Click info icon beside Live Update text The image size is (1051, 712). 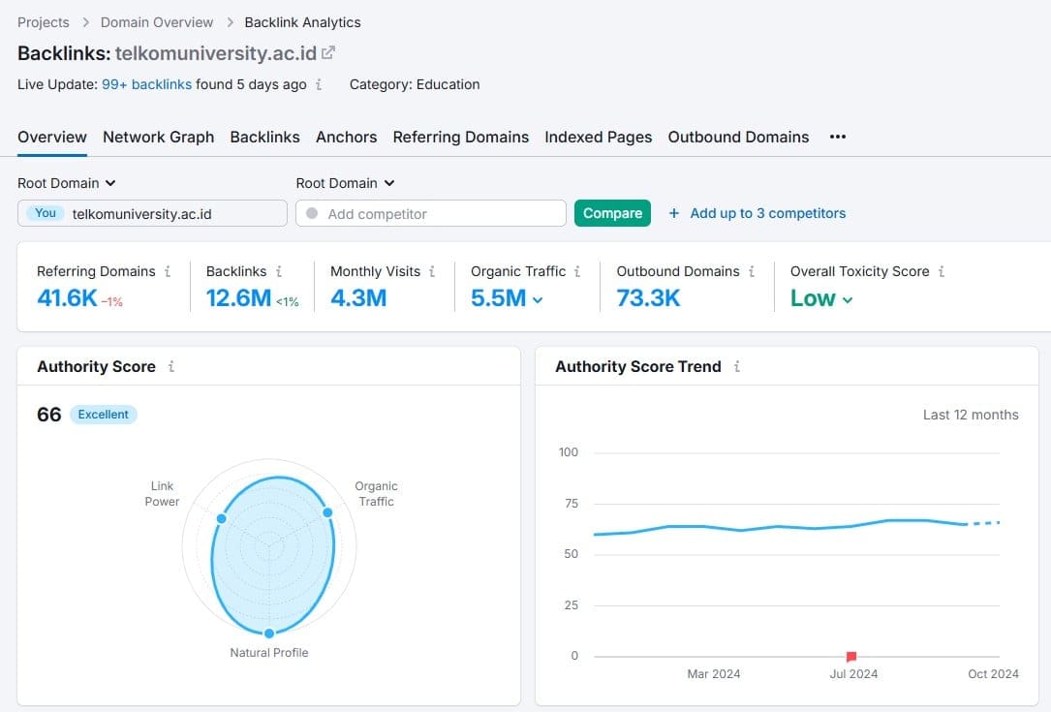tap(319, 84)
